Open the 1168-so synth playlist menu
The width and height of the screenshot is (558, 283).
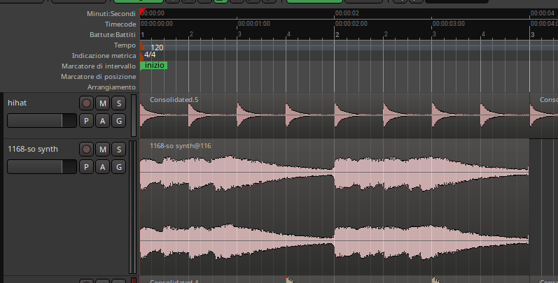(86, 167)
